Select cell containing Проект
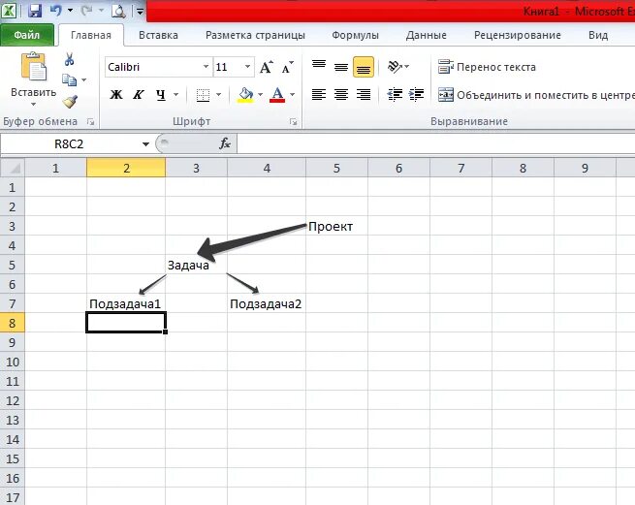This screenshot has width=635, height=505. pos(336,226)
